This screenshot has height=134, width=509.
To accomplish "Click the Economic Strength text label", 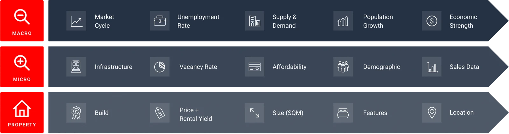I will 463,21.
